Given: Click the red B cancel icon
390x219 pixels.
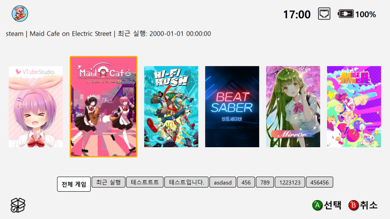Looking at the screenshot, I should [353, 205].
